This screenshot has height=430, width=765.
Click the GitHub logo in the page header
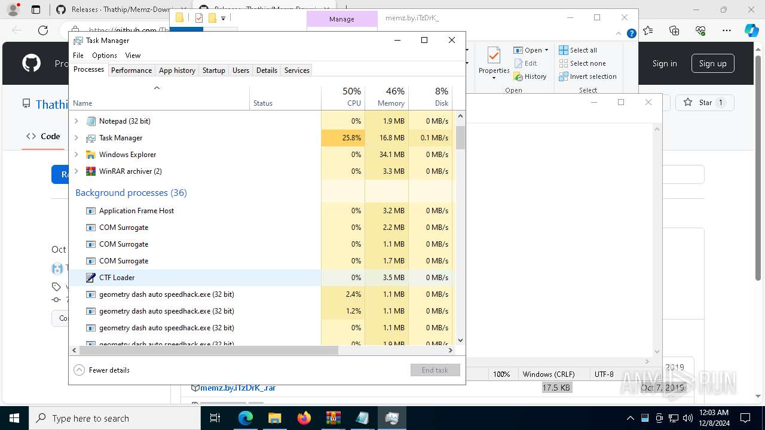click(x=32, y=63)
